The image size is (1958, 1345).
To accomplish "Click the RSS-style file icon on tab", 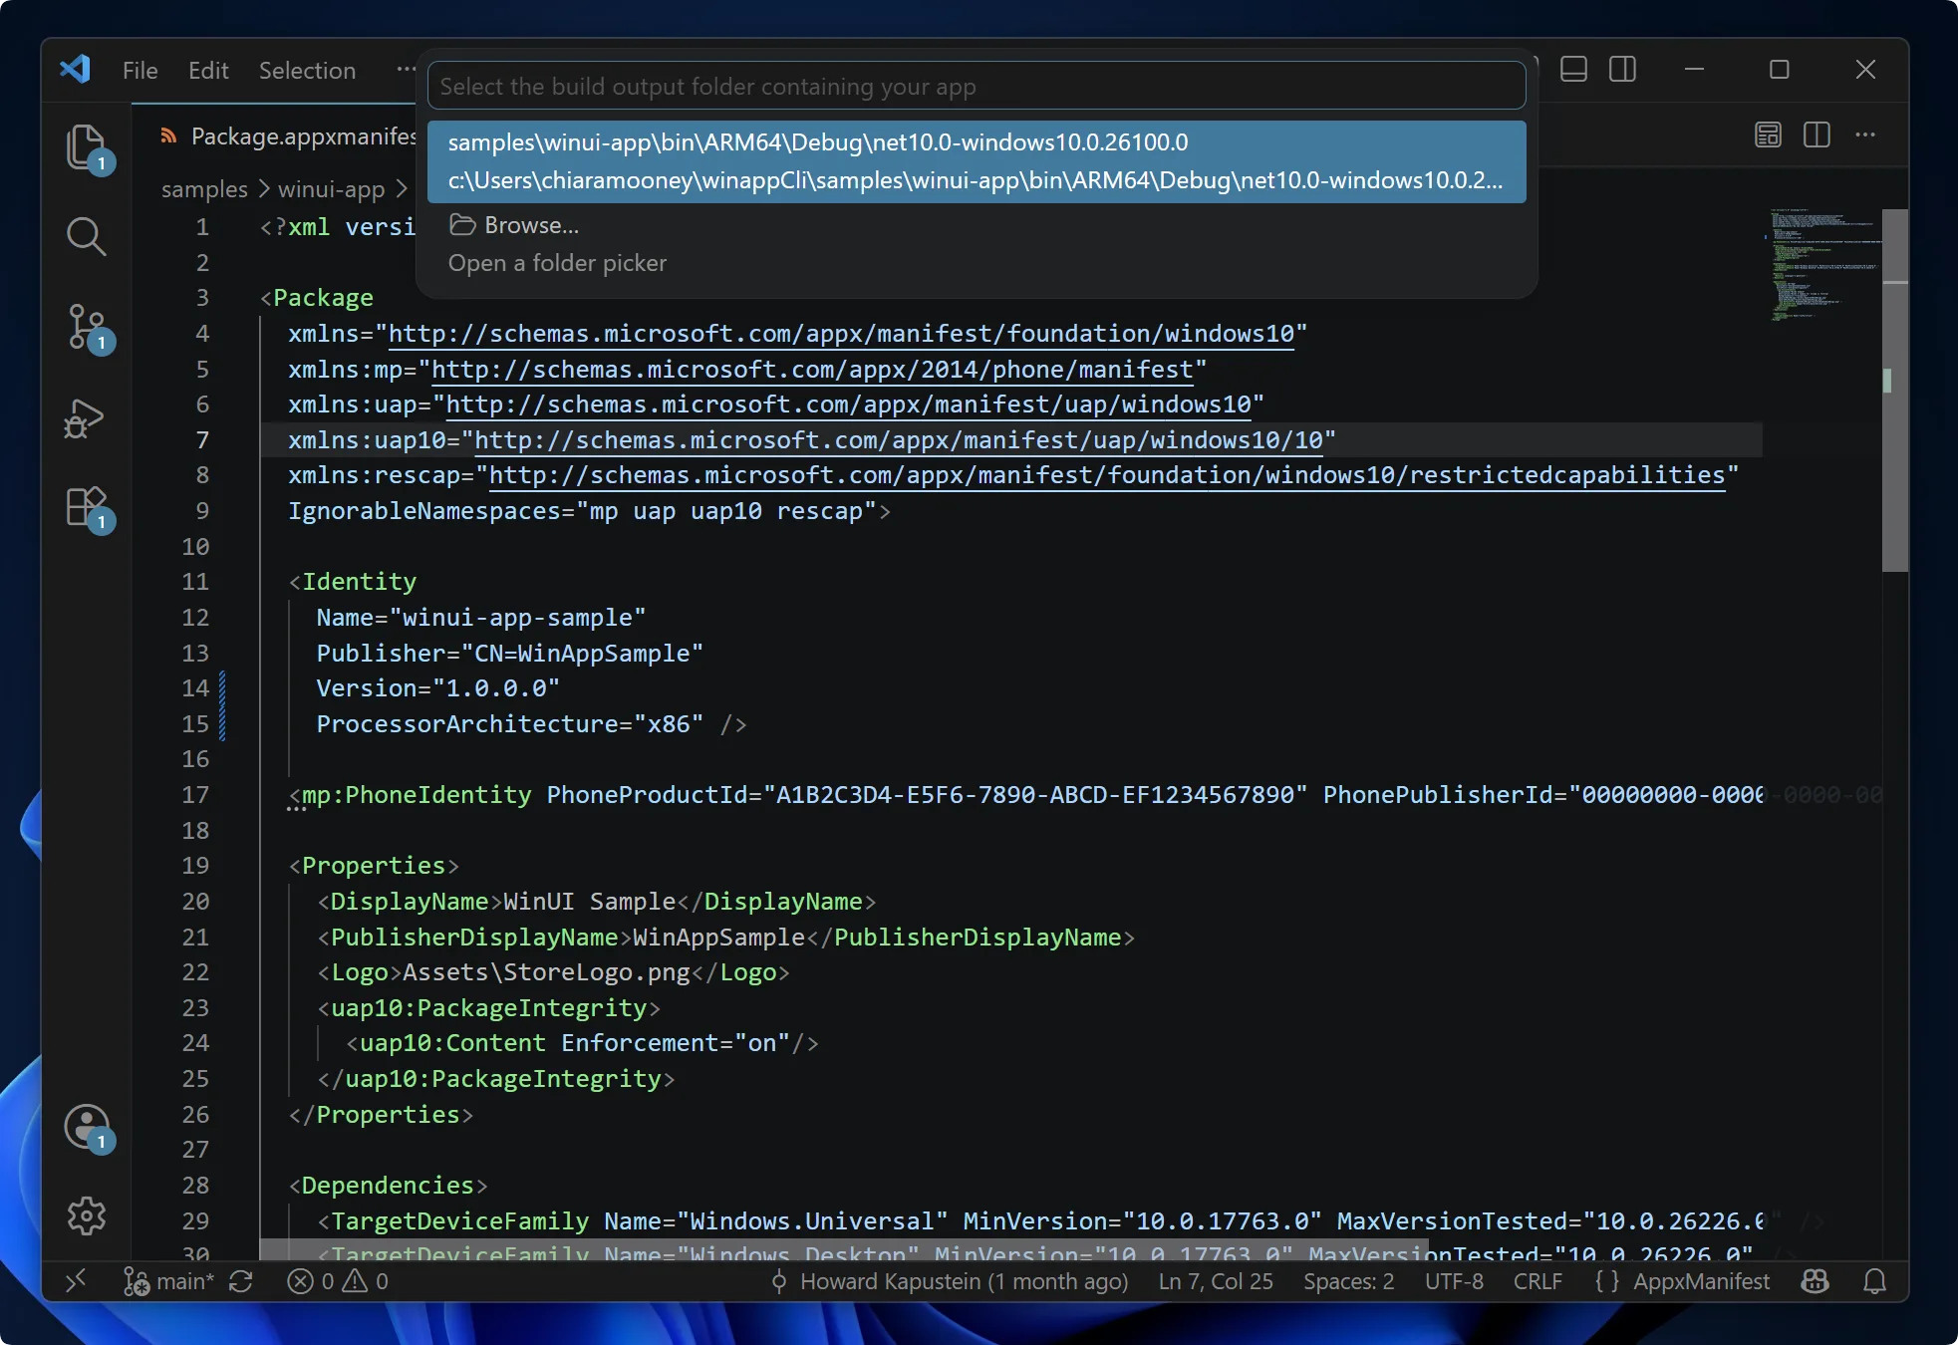I will click(169, 135).
